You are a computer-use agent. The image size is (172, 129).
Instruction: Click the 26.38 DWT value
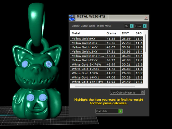pyautogui.click(x=126, y=73)
